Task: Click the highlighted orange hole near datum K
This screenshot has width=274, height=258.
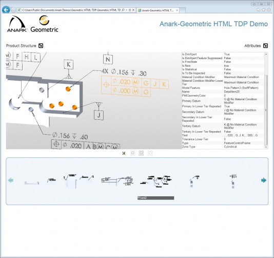Action: (68, 89)
